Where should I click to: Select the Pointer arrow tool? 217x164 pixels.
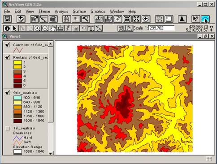pyautogui.click(x=15, y=28)
